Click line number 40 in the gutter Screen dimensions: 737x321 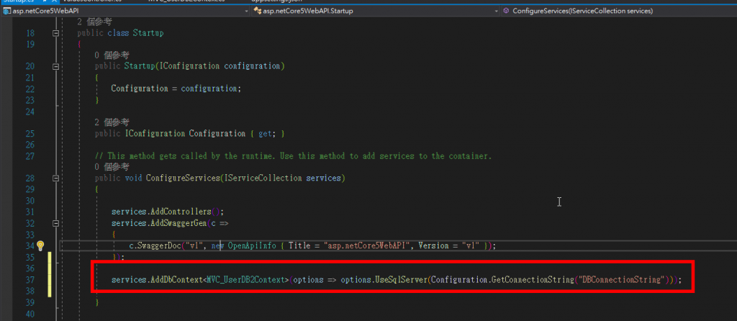30,314
